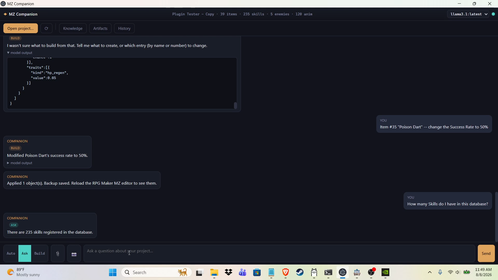
Task: Focus the Ask a question input field
Action: tap(279, 254)
